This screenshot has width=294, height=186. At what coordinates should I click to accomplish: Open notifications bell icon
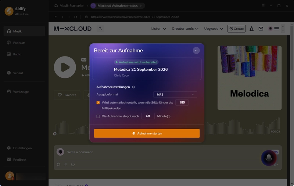pyautogui.click(x=251, y=29)
